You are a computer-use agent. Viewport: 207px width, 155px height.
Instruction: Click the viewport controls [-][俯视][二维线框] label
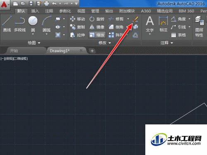(14, 59)
